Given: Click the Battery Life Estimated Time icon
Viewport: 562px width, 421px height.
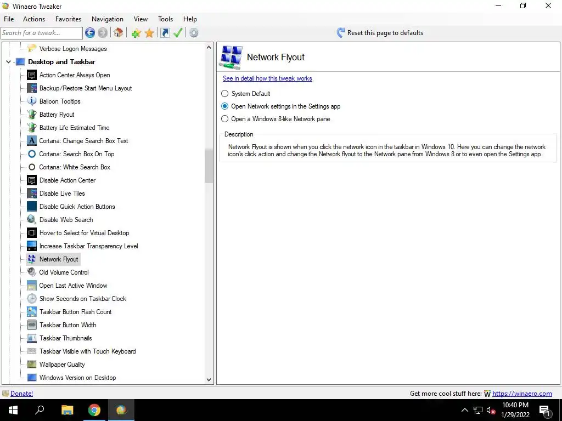Looking at the screenshot, I should [x=32, y=127].
